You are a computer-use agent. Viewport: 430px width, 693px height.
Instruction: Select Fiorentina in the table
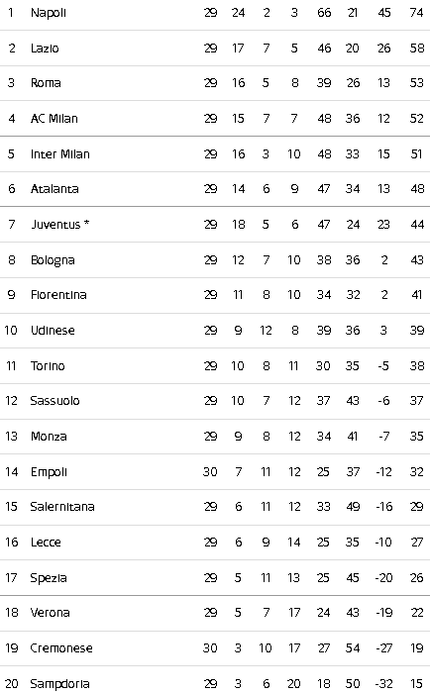click(58, 295)
